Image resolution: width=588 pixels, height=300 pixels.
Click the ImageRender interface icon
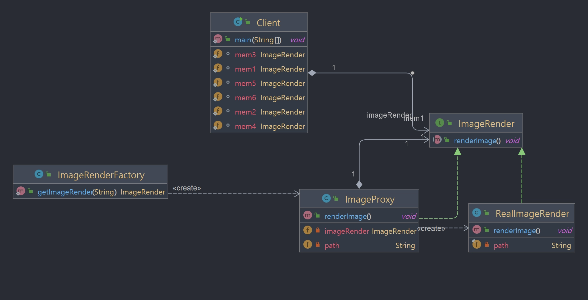coord(439,123)
